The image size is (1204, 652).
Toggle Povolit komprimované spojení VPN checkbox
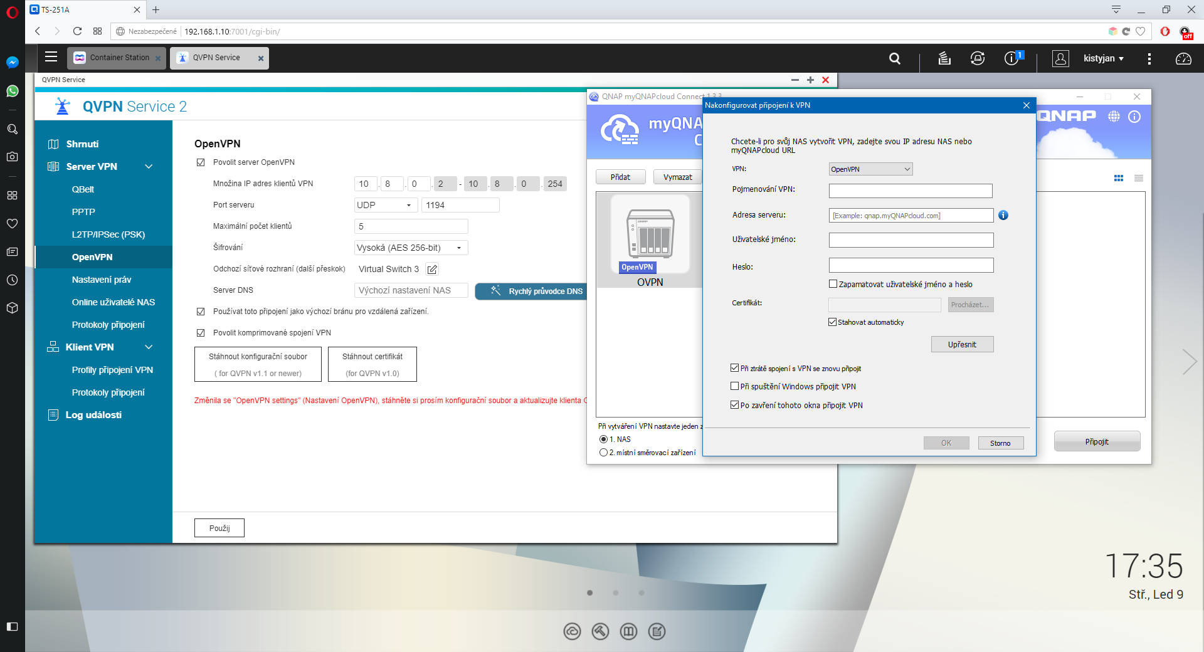tap(201, 333)
